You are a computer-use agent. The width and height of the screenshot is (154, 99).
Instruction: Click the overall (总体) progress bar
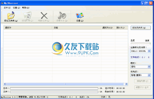54,88
